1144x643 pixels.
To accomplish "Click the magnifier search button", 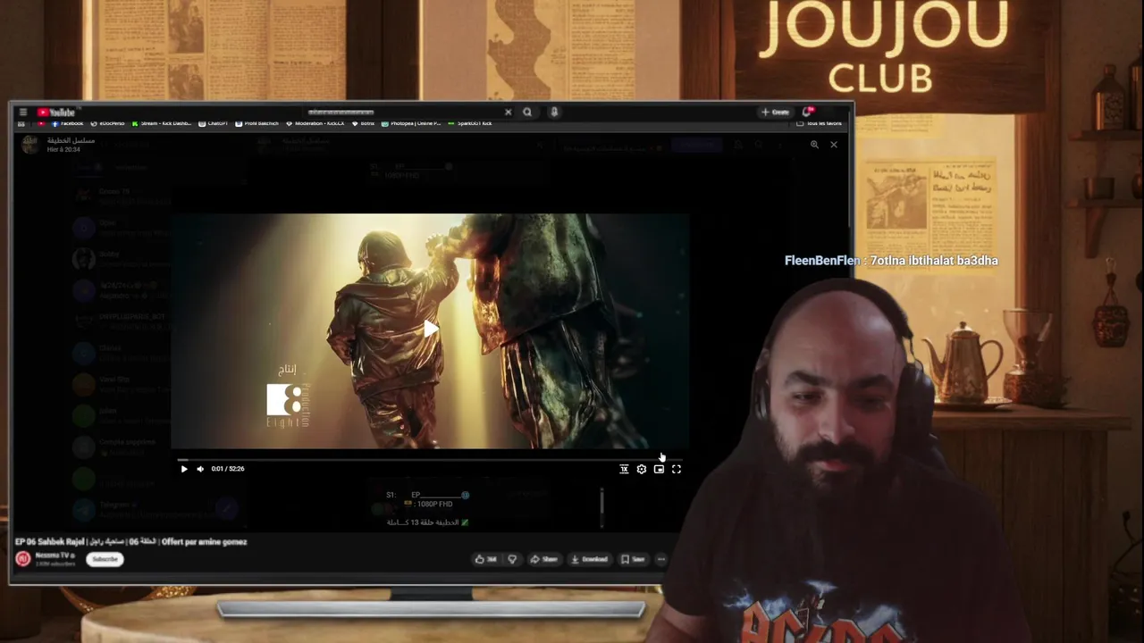I will tap(527, 113).
